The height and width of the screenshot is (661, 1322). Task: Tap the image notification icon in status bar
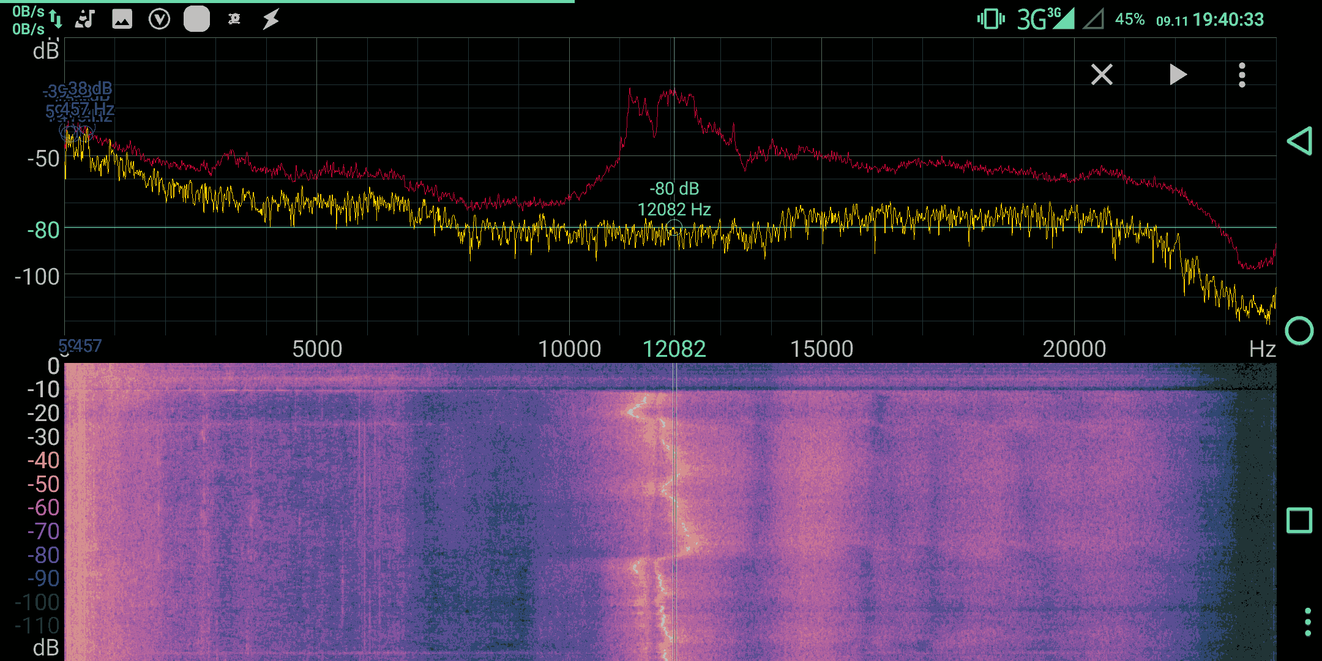(x=122, y=20)
